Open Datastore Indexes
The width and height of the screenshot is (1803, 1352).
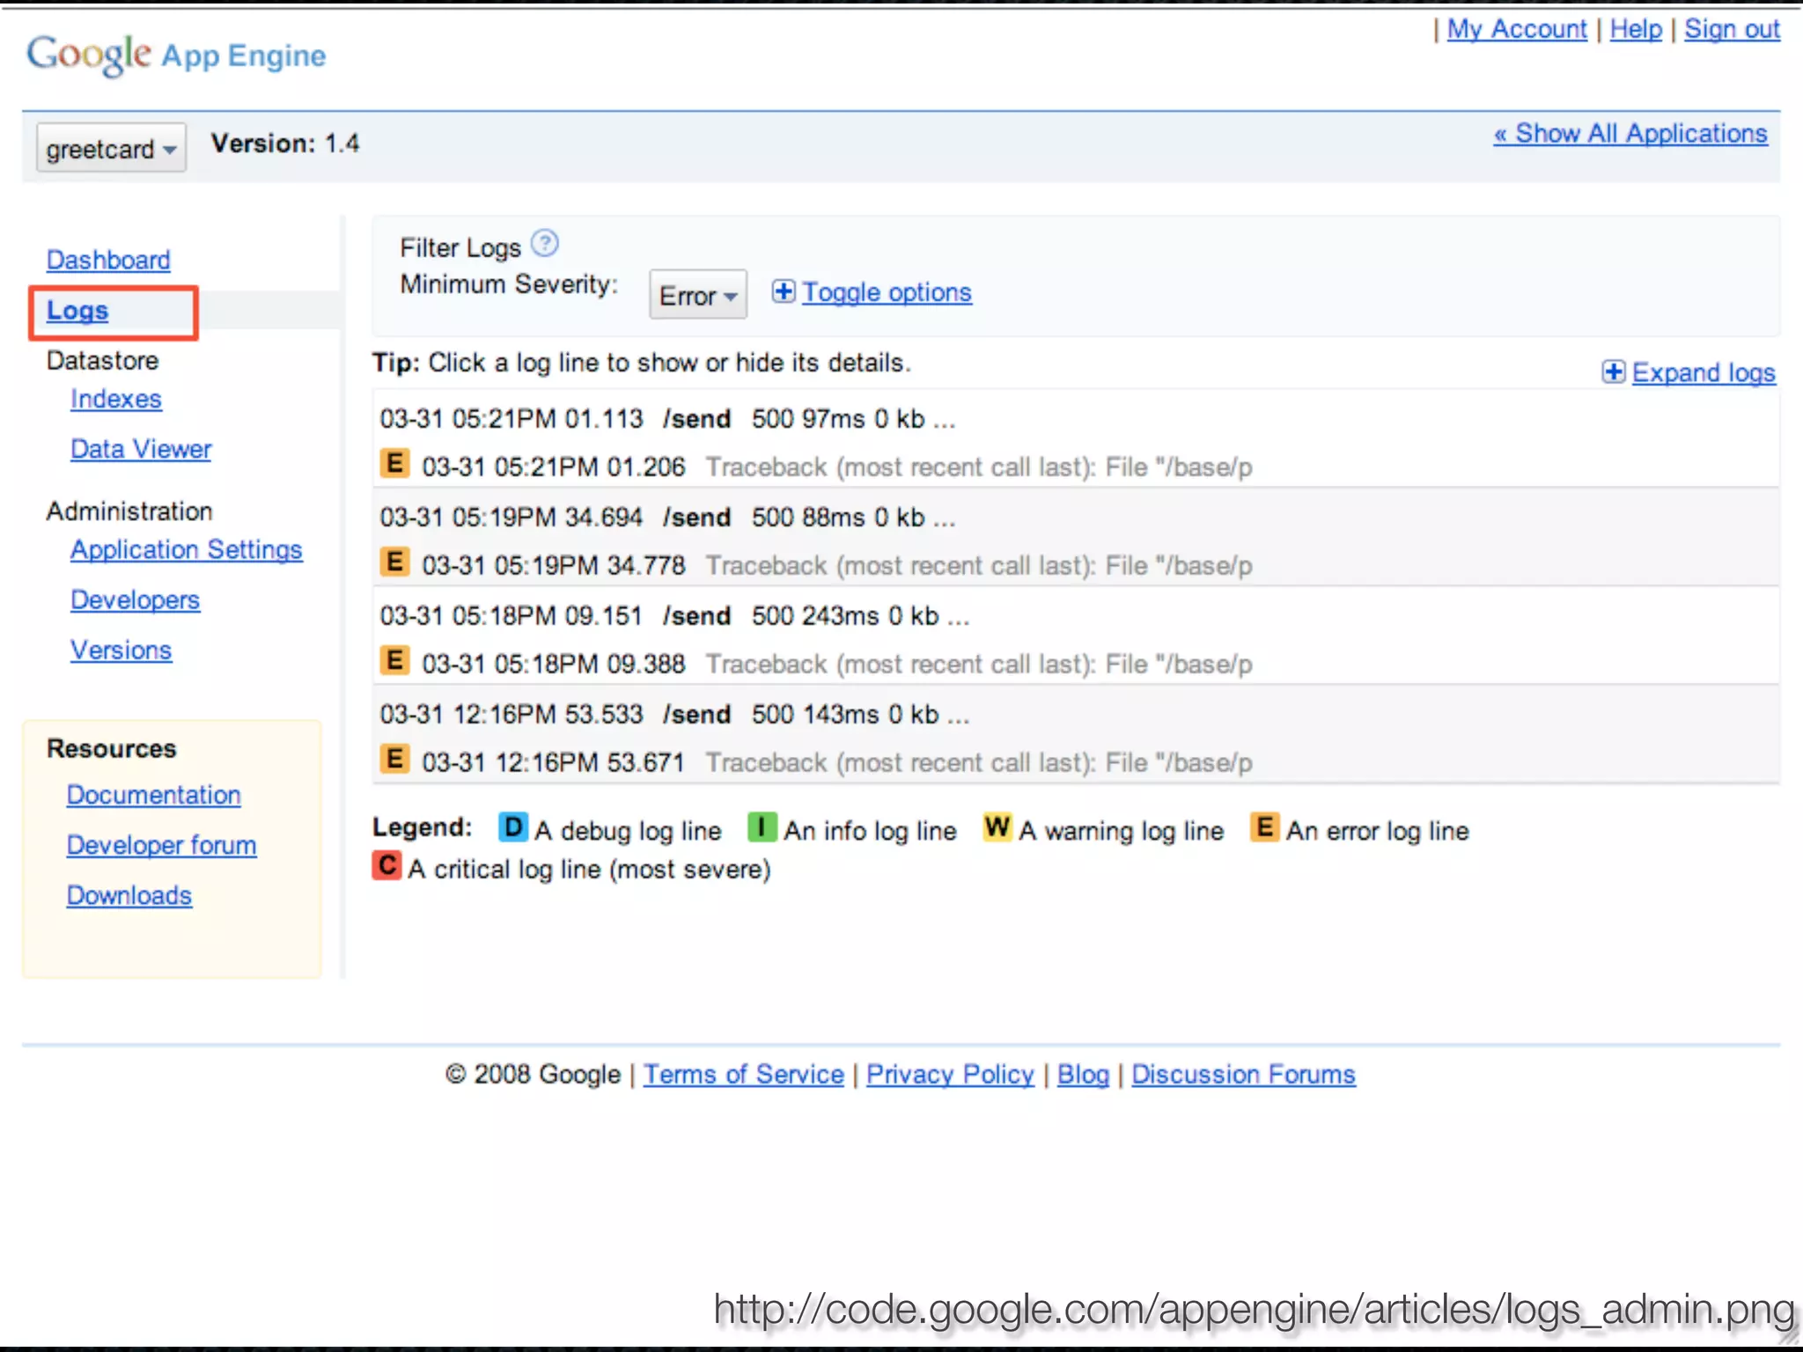pyautogui.click(x=116, y=400)
